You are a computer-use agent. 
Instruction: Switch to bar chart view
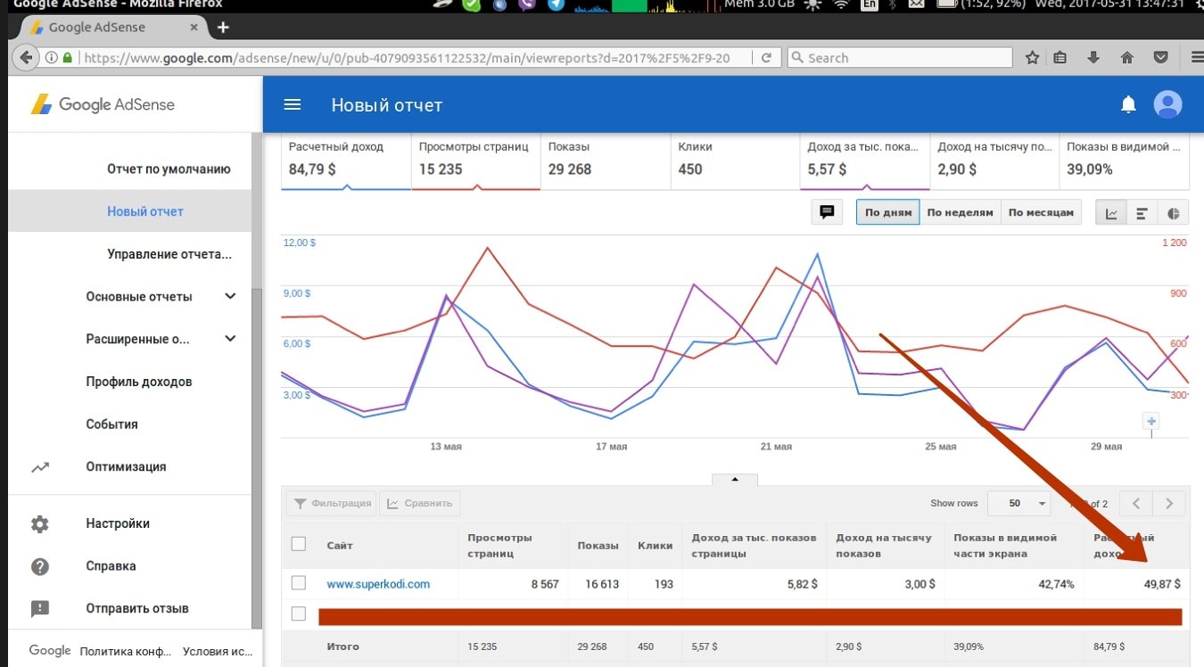(1142, 213)
